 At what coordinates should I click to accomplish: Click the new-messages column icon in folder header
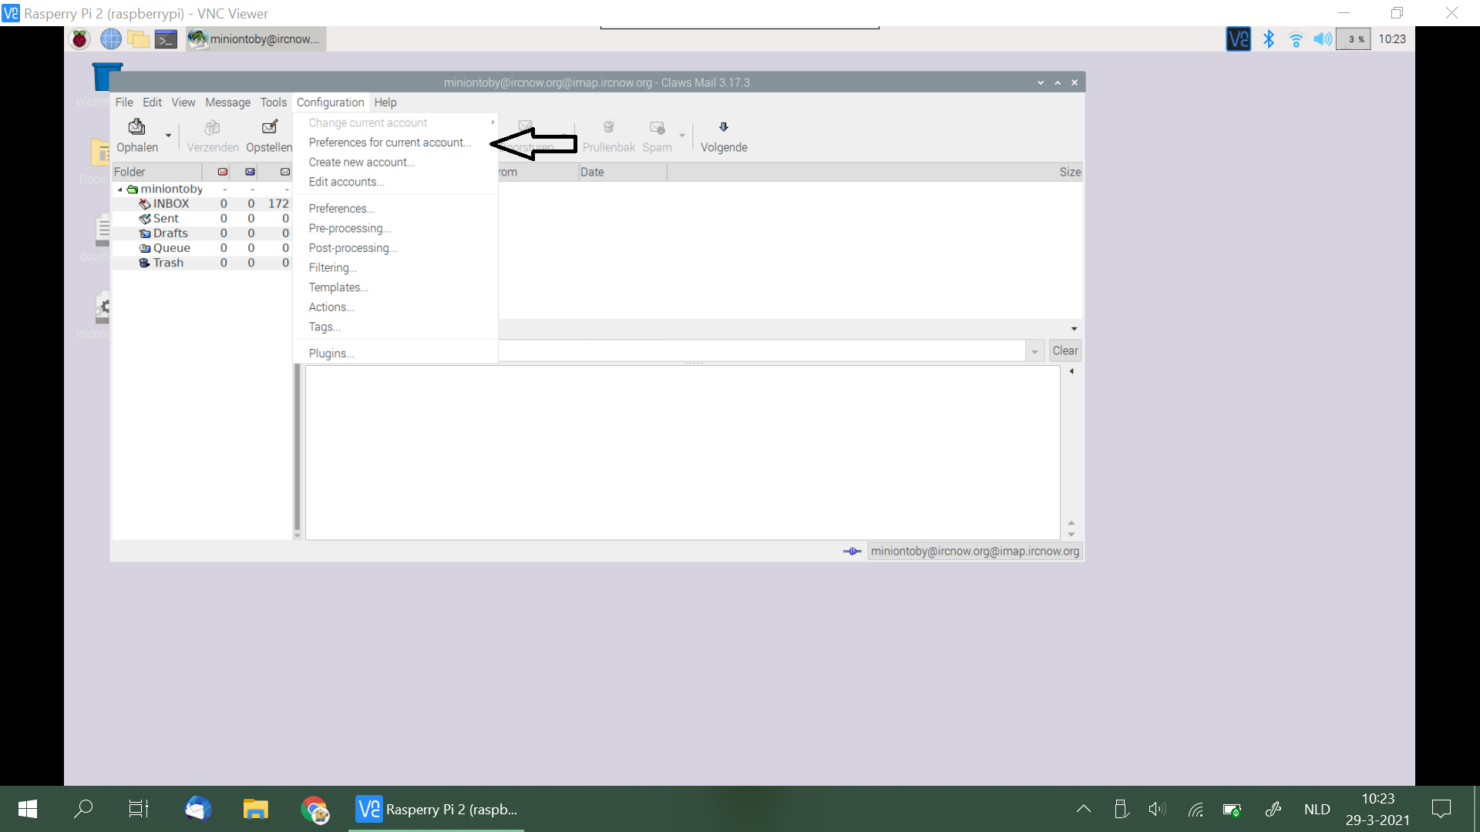point(223,172)
